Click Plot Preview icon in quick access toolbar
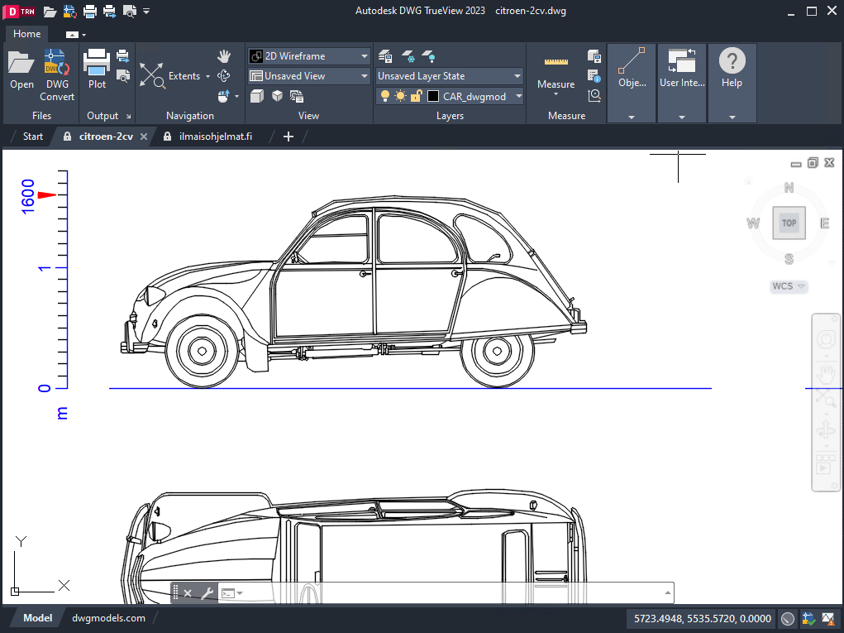Screen dimensions: 844x633 pos(130,11)
